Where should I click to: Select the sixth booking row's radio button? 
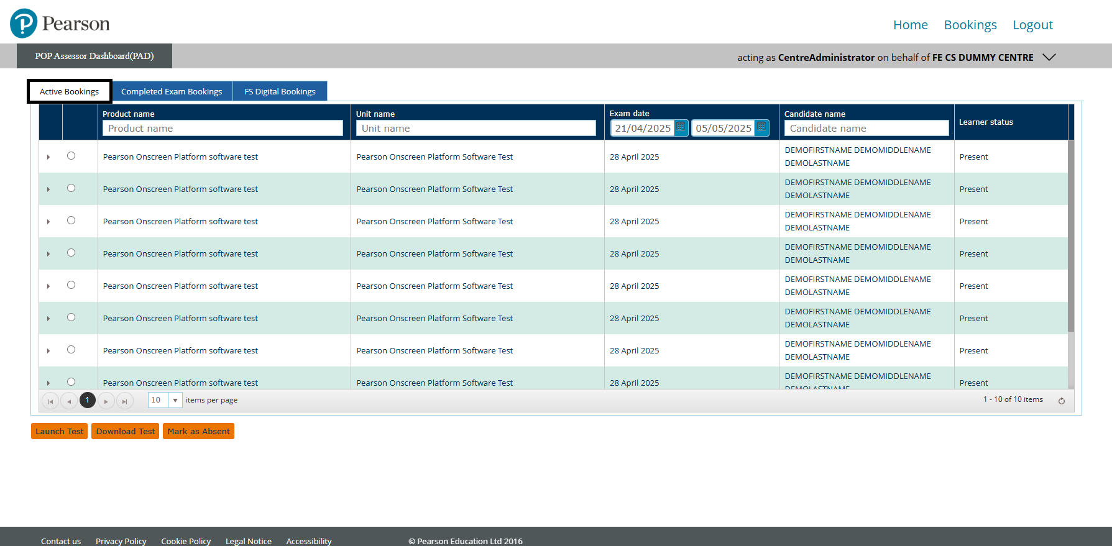click(x=71, y=317)
